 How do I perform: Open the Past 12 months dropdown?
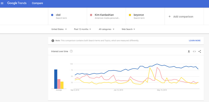click(82, 29)
